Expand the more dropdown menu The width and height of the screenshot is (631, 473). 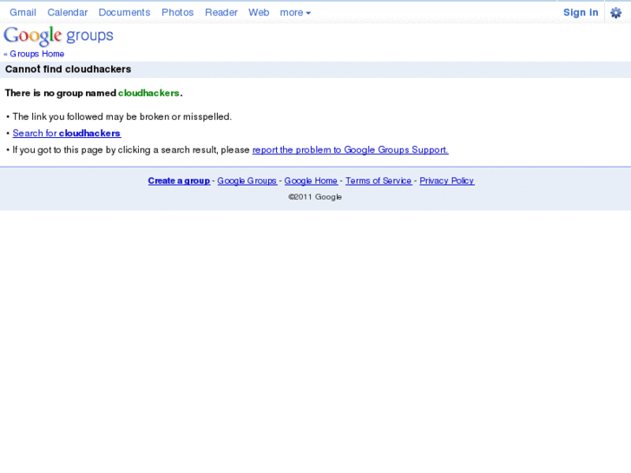coord(295,12)
